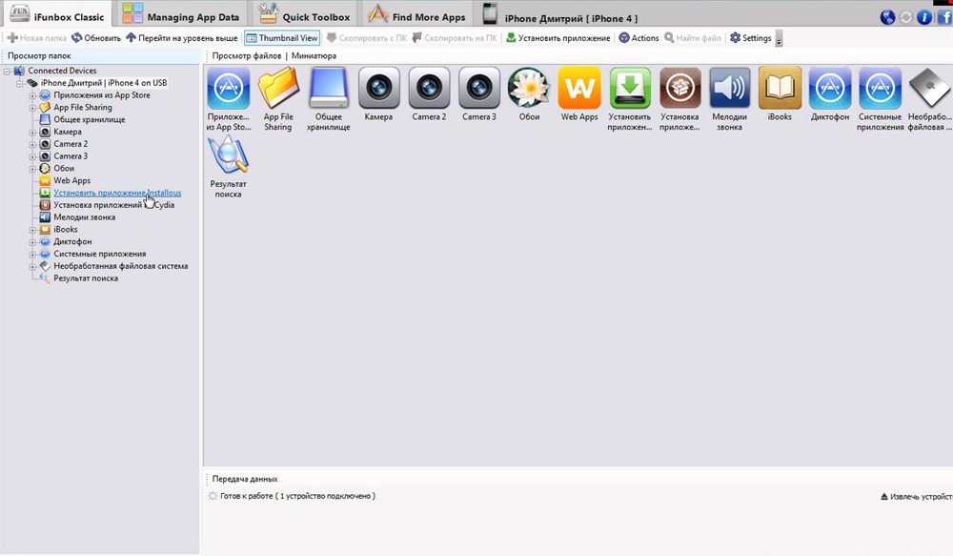
Task: Open the Обои flower icon
Action: click(529, 89)
